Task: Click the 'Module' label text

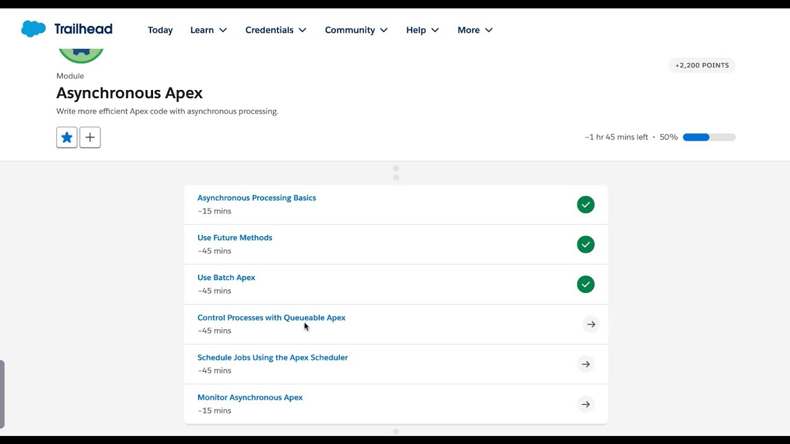Action: click(x=70, y=76)
